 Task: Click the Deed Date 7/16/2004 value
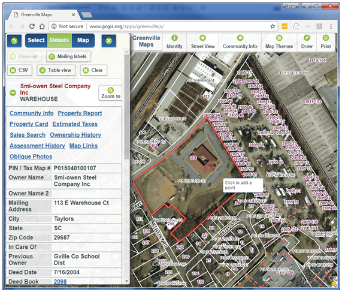tap(66, 272)
